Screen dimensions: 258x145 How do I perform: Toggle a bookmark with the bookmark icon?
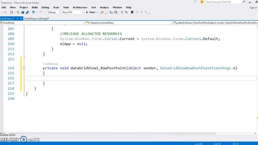click(132, 12)
